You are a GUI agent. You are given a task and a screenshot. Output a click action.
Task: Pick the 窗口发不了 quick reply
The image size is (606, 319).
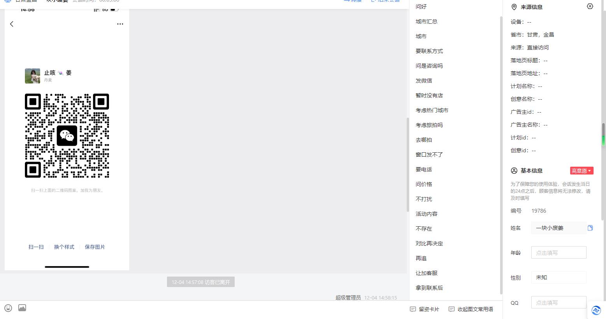tap(429, 155)
